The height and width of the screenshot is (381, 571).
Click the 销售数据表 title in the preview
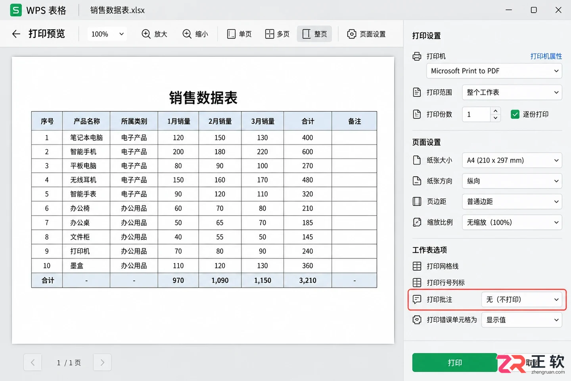click(203, 98)
